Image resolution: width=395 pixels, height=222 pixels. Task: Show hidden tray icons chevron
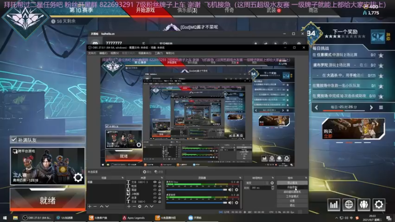point(336,218)
